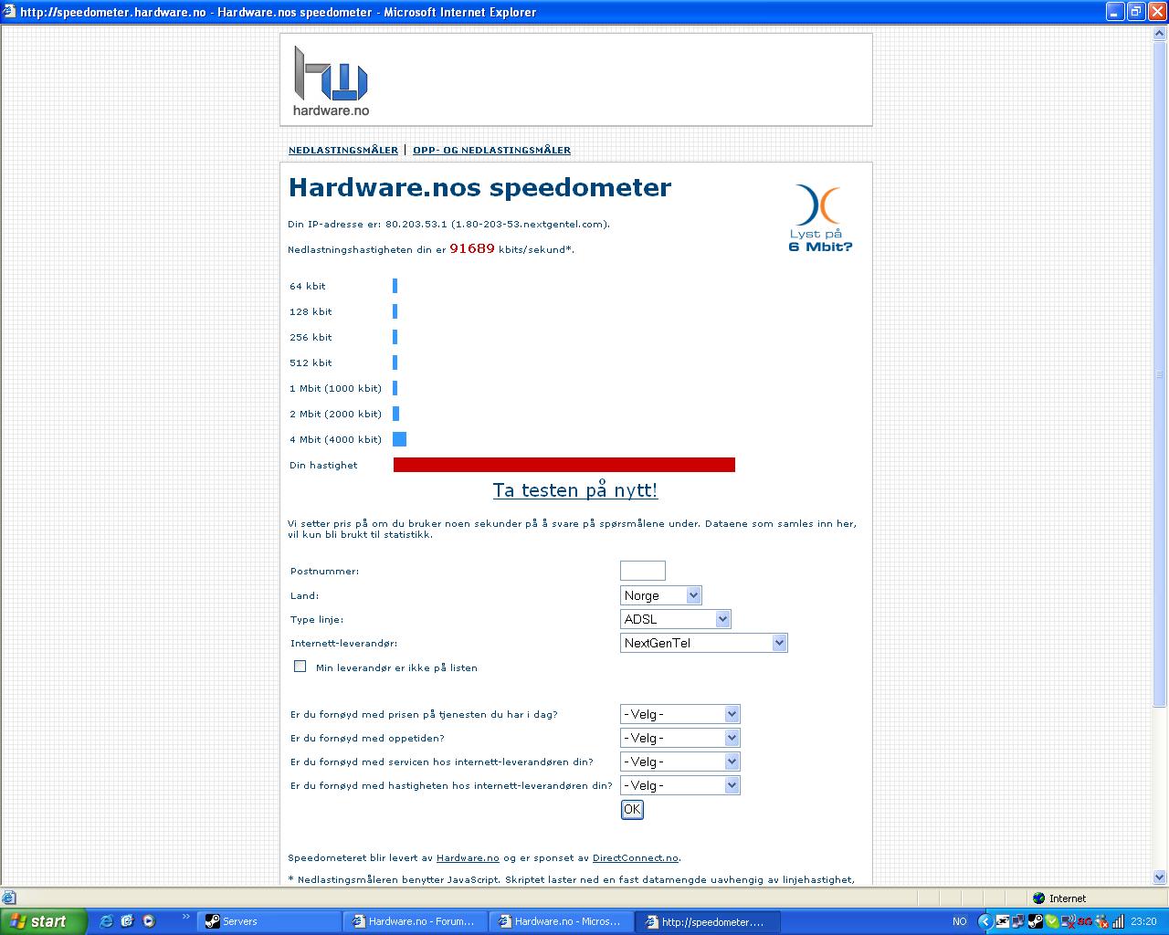The width and height of the screenshot is (1169, 935).
Task: Click the system clock showing 23:20
Action: pyautogui.click(x=1143, y=921)
